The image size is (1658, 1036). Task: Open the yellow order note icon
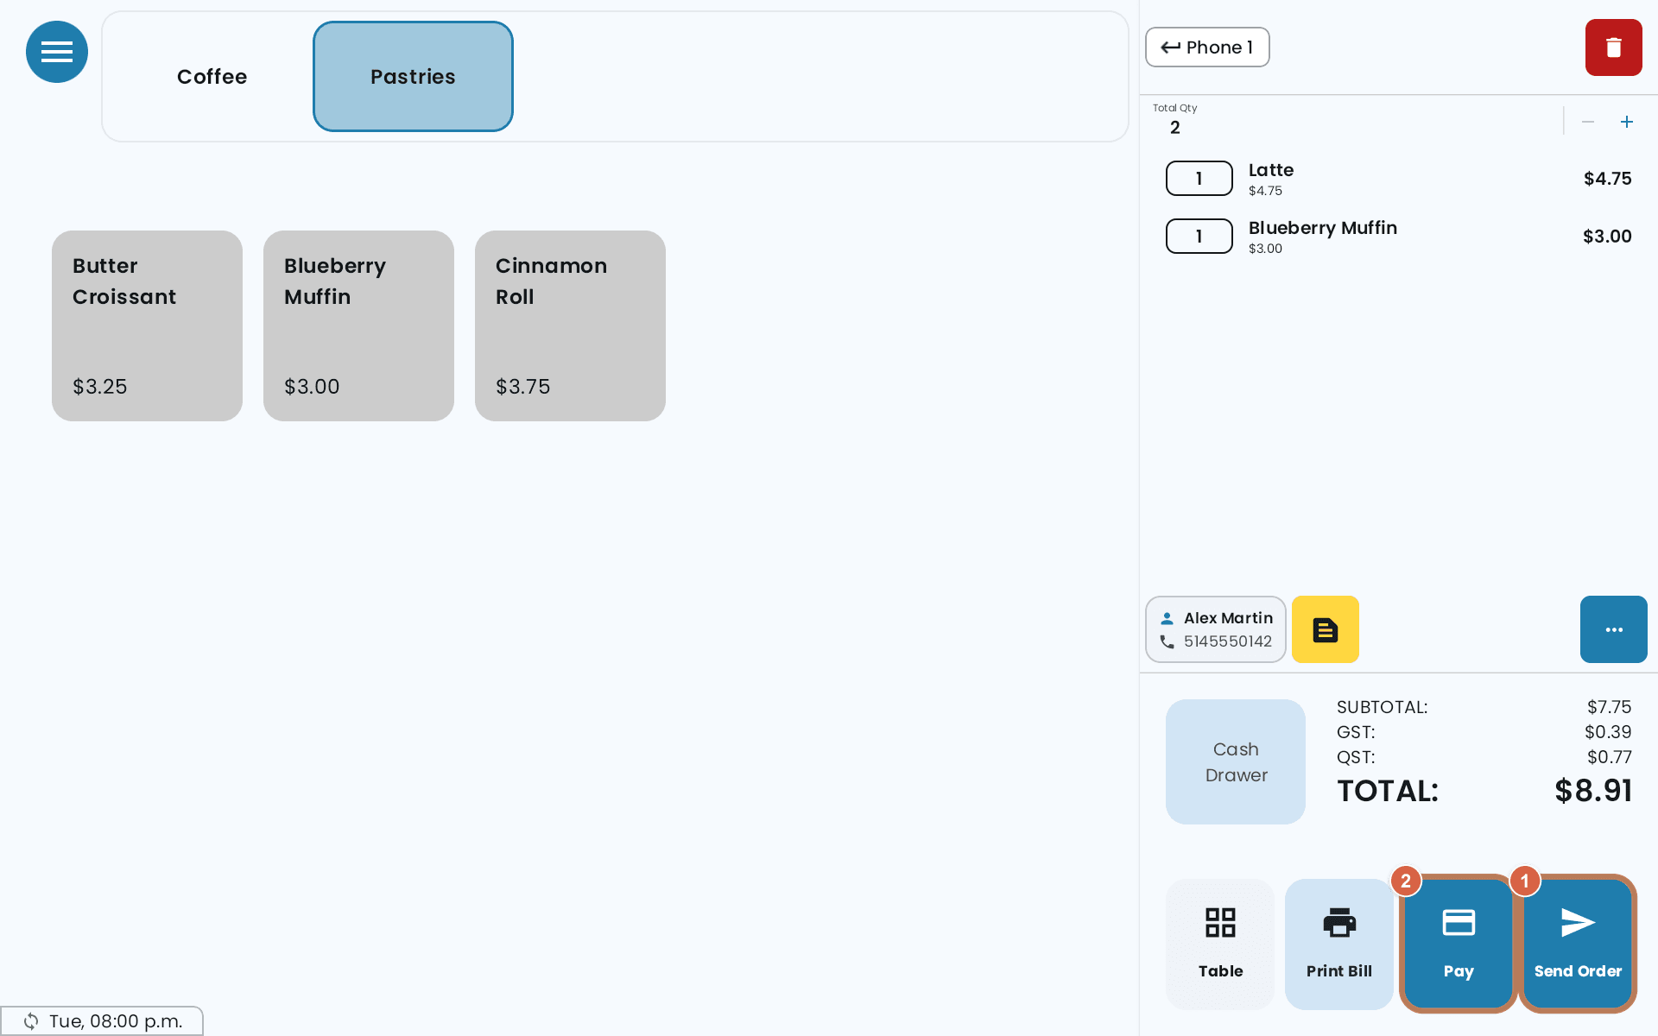pyautogui.click(x=1325, y=629)
